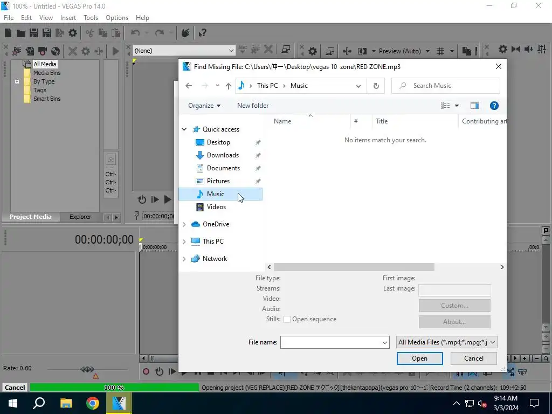This screenshot has width=552, height=414.
Task: Toggle the preview pane icon in dialog
Action: pyautogui.click(x=474, y=106)
